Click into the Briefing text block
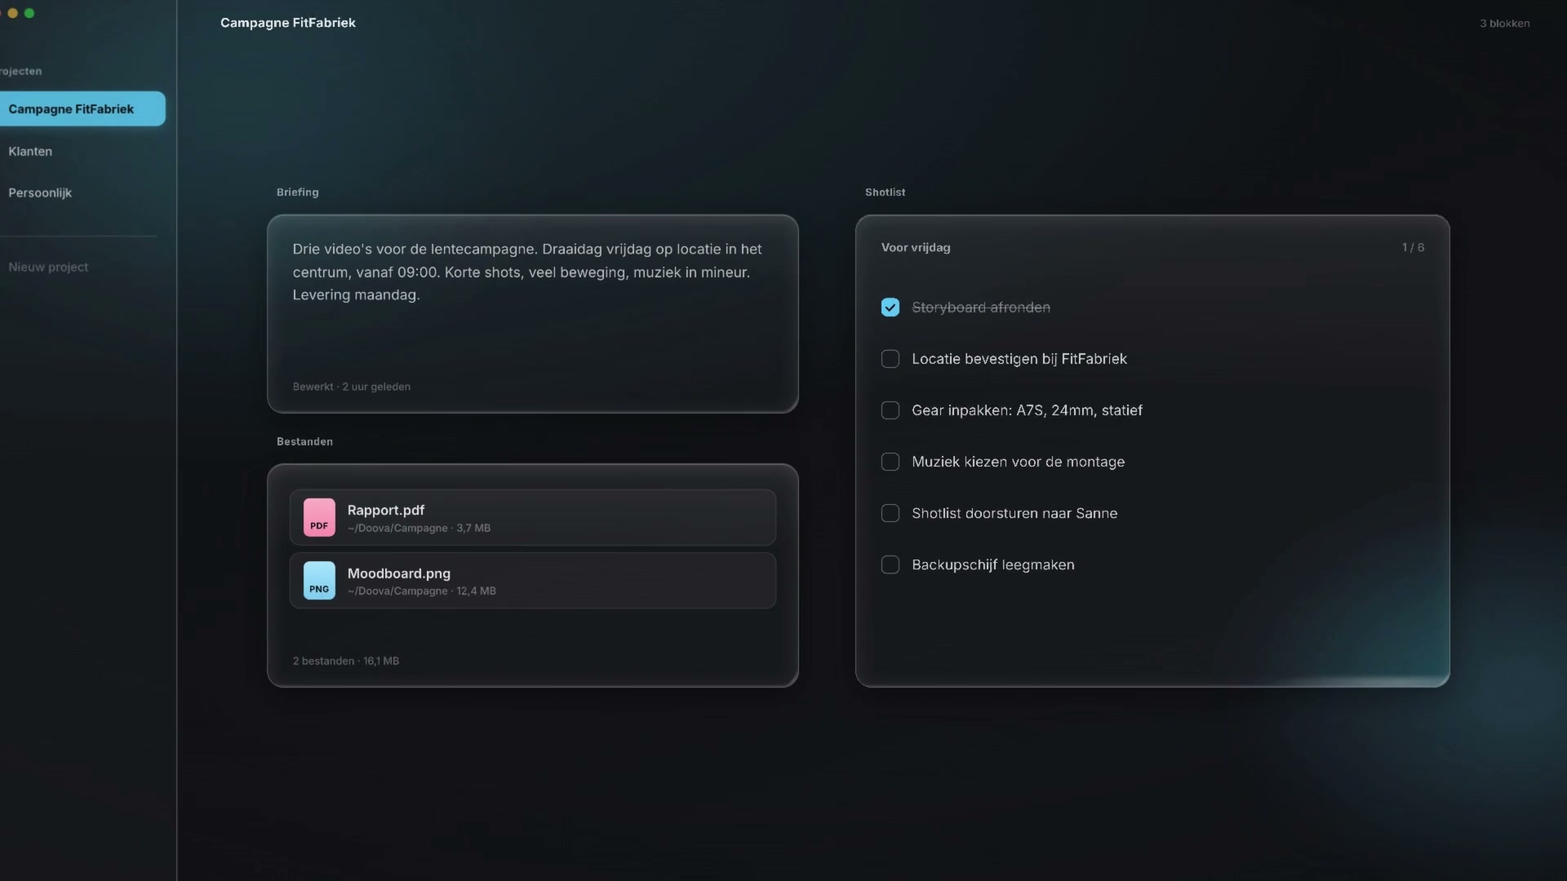The image size is (1567, 881). [x=532, y=314]
